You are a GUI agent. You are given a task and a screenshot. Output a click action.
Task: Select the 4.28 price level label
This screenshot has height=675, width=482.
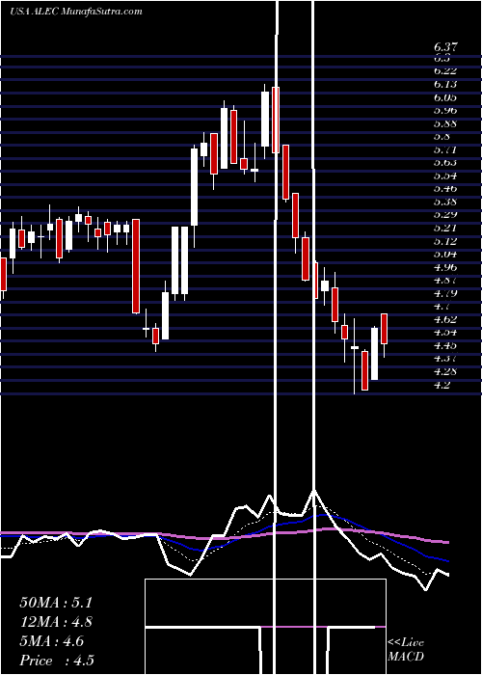point(445,371)
